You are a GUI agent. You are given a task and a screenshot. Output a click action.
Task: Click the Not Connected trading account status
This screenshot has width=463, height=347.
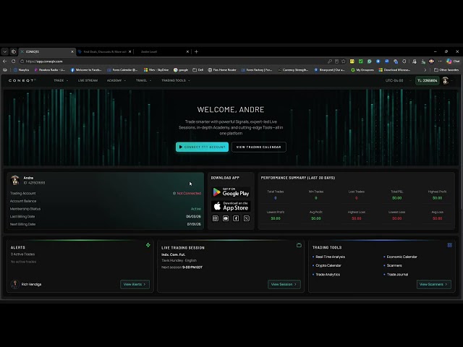(187, 193)
